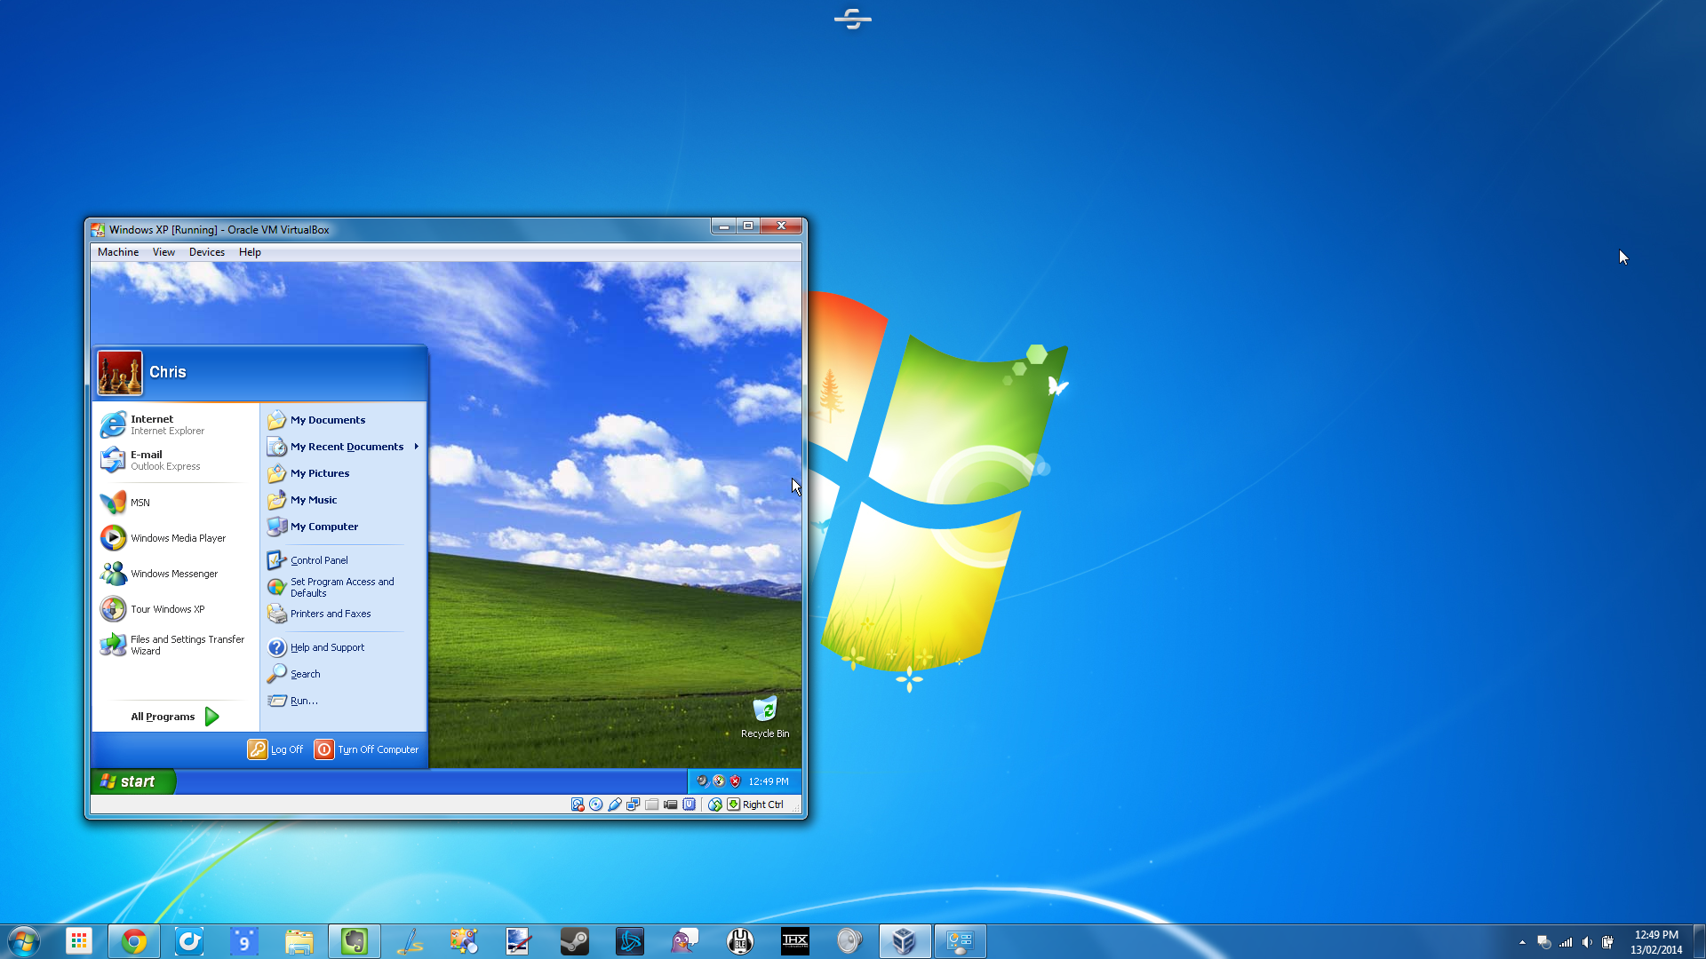Select the Chrome browser icon in taskbar
1706x959 pixels.
coord(132,940)
